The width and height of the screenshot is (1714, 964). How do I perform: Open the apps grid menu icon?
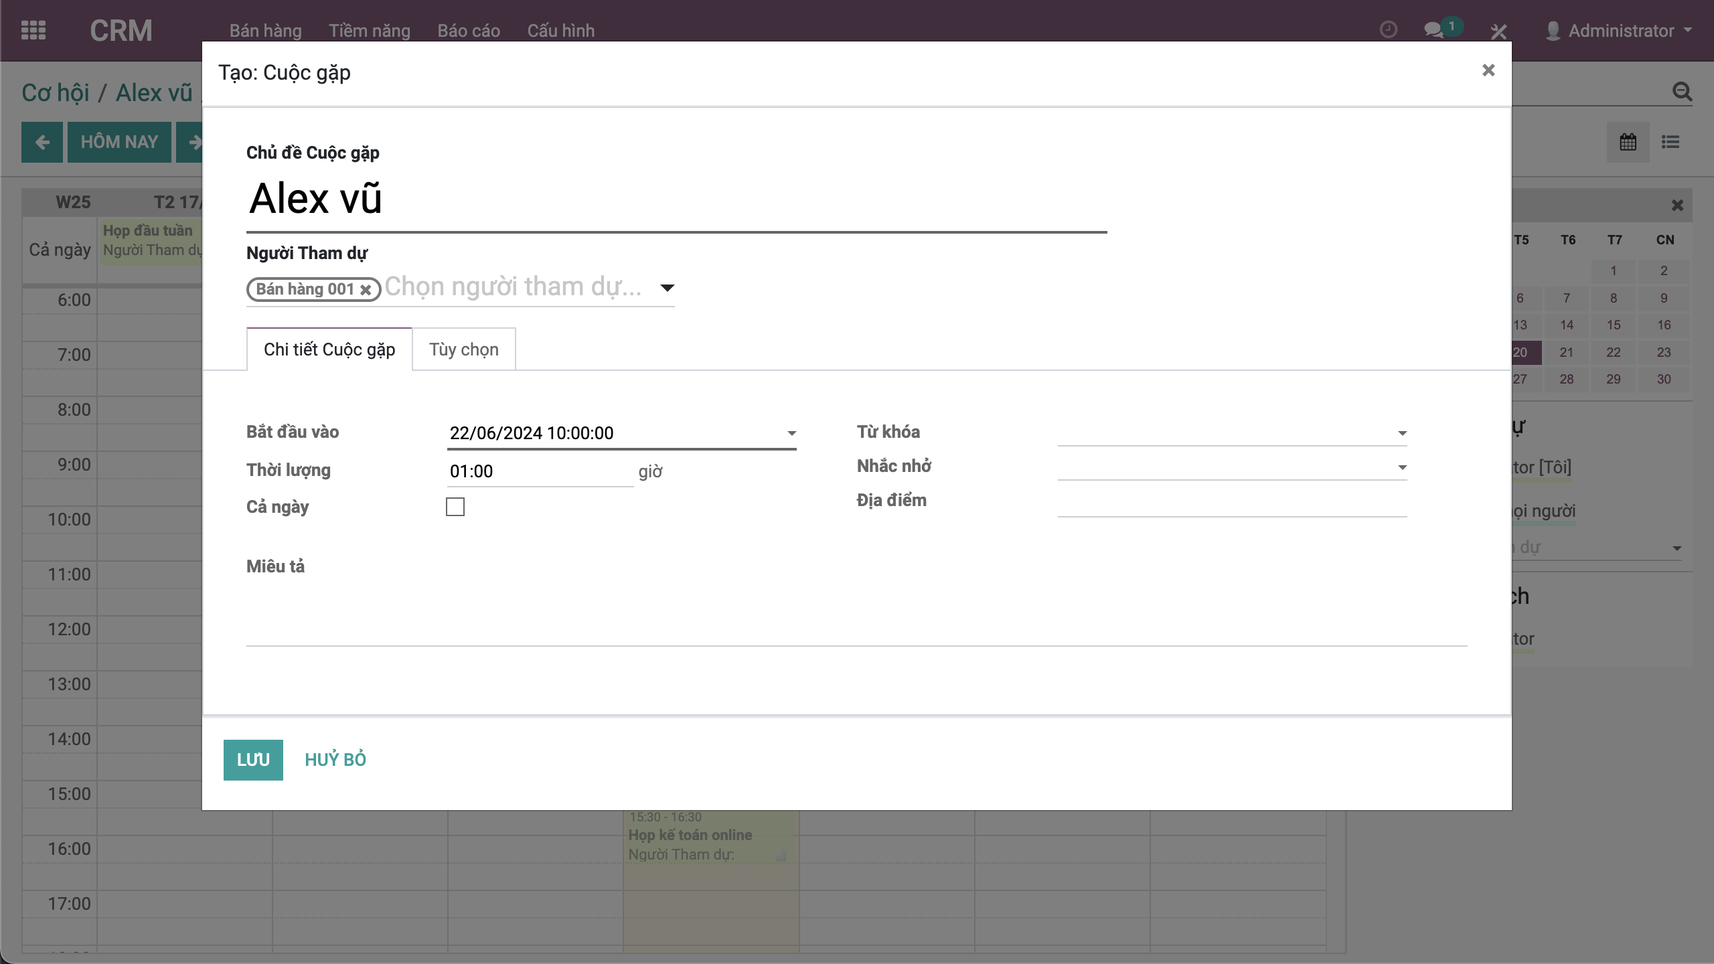[33, 30]
